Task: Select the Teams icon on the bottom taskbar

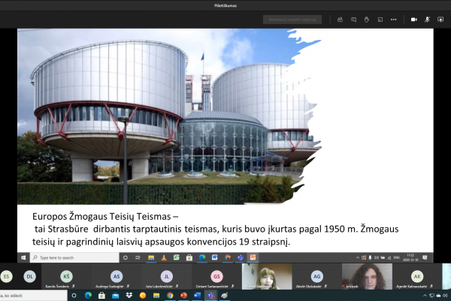Action: coord(211,296)
